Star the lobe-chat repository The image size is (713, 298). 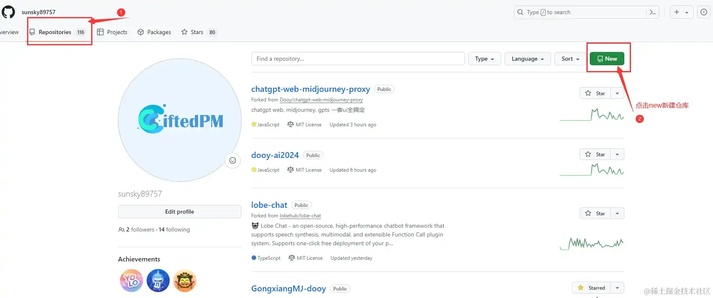(595, 213)
